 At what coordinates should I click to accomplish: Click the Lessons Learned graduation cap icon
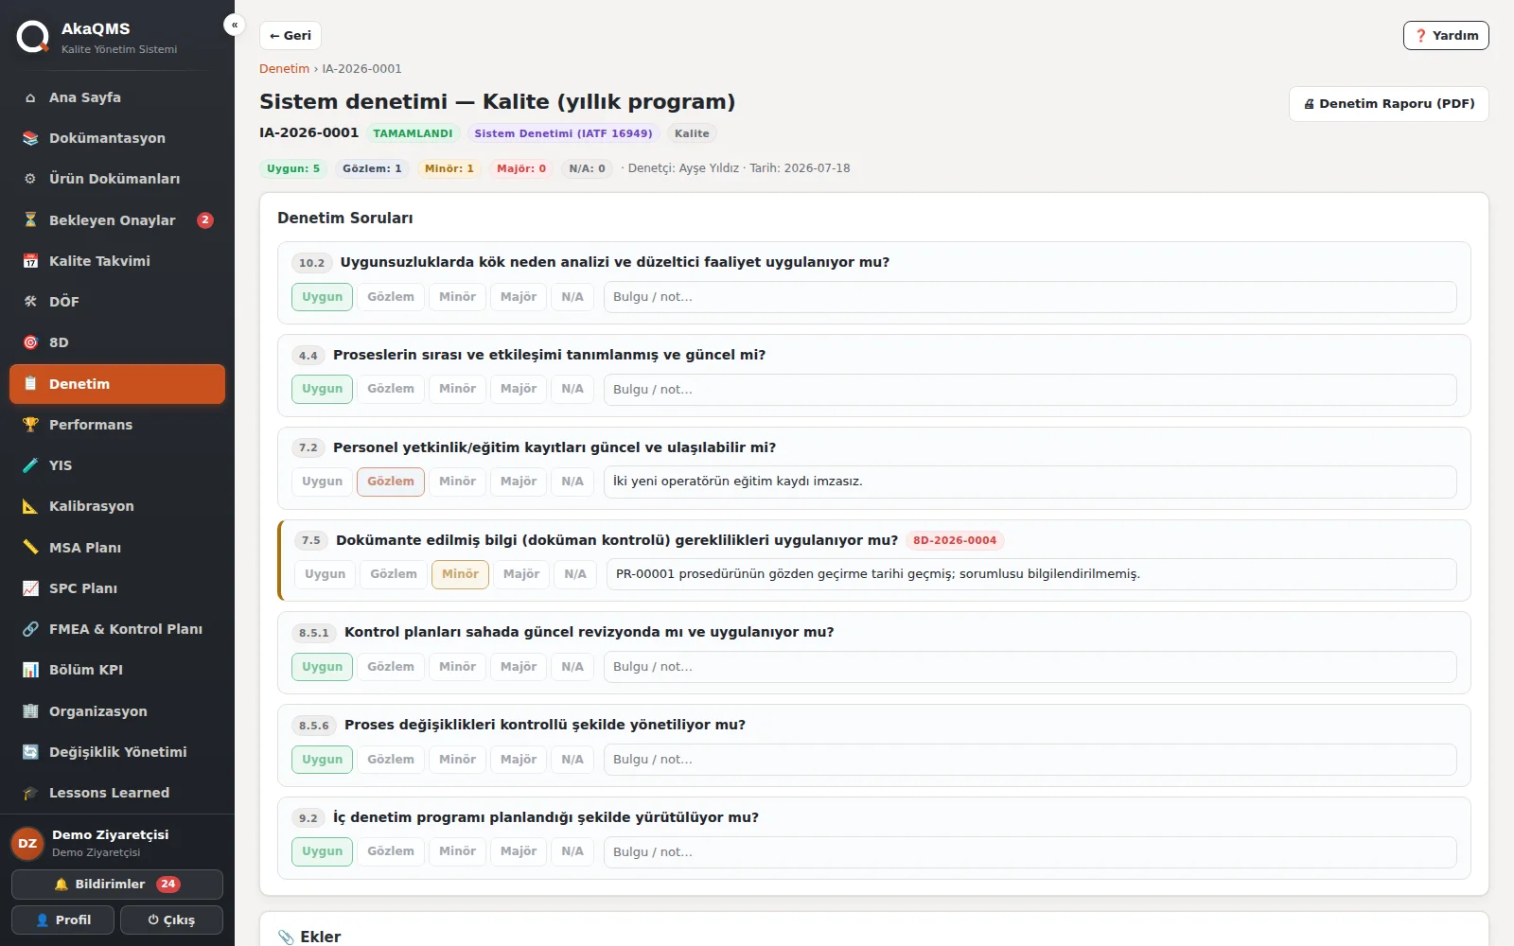click(30, 793)
